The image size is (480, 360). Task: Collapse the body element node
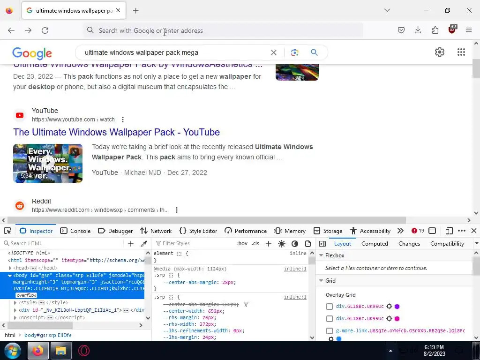10,276
